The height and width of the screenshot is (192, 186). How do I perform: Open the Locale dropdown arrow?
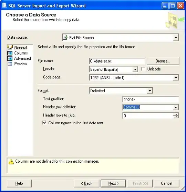135,69
